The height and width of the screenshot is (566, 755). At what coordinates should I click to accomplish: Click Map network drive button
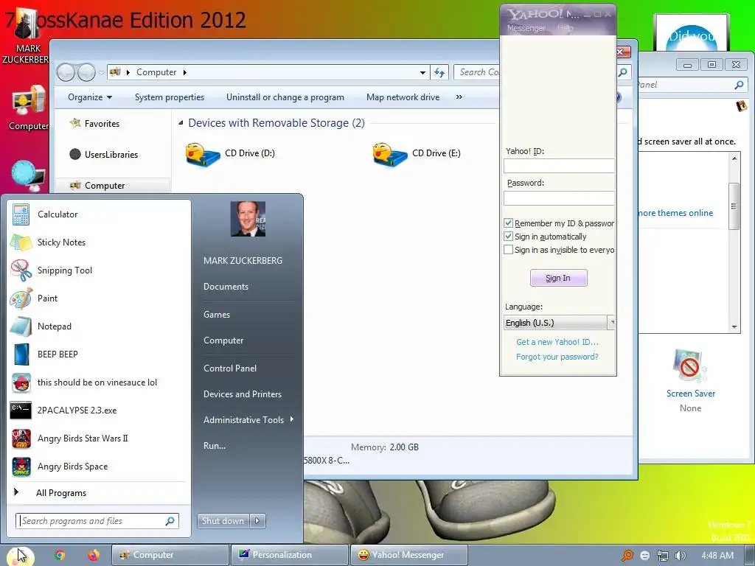(x=403, y=97)
